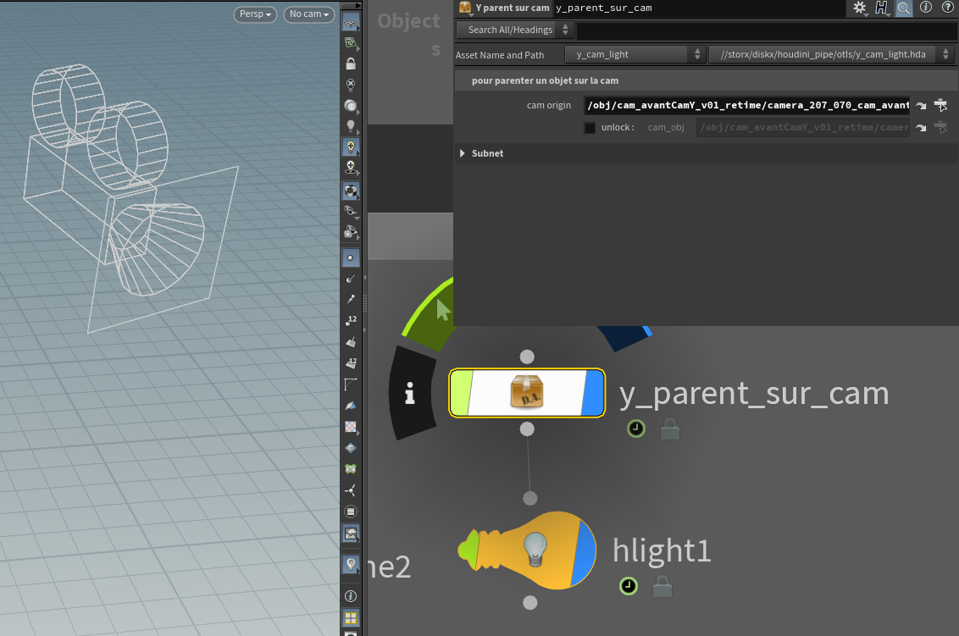
Task: Click the circled horizontal bars viewport icon
Action: 351,512
